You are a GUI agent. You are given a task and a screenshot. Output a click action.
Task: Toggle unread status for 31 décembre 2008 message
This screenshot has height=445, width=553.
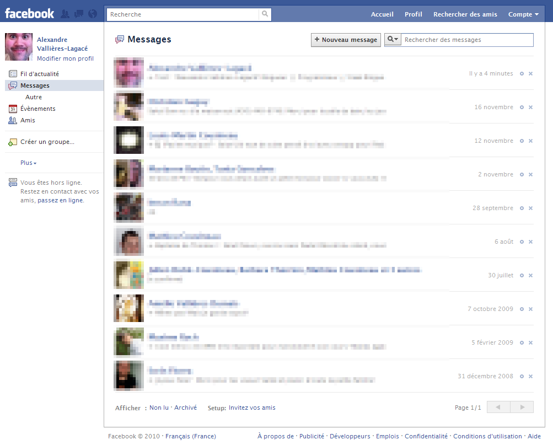[x=522, y=376]
